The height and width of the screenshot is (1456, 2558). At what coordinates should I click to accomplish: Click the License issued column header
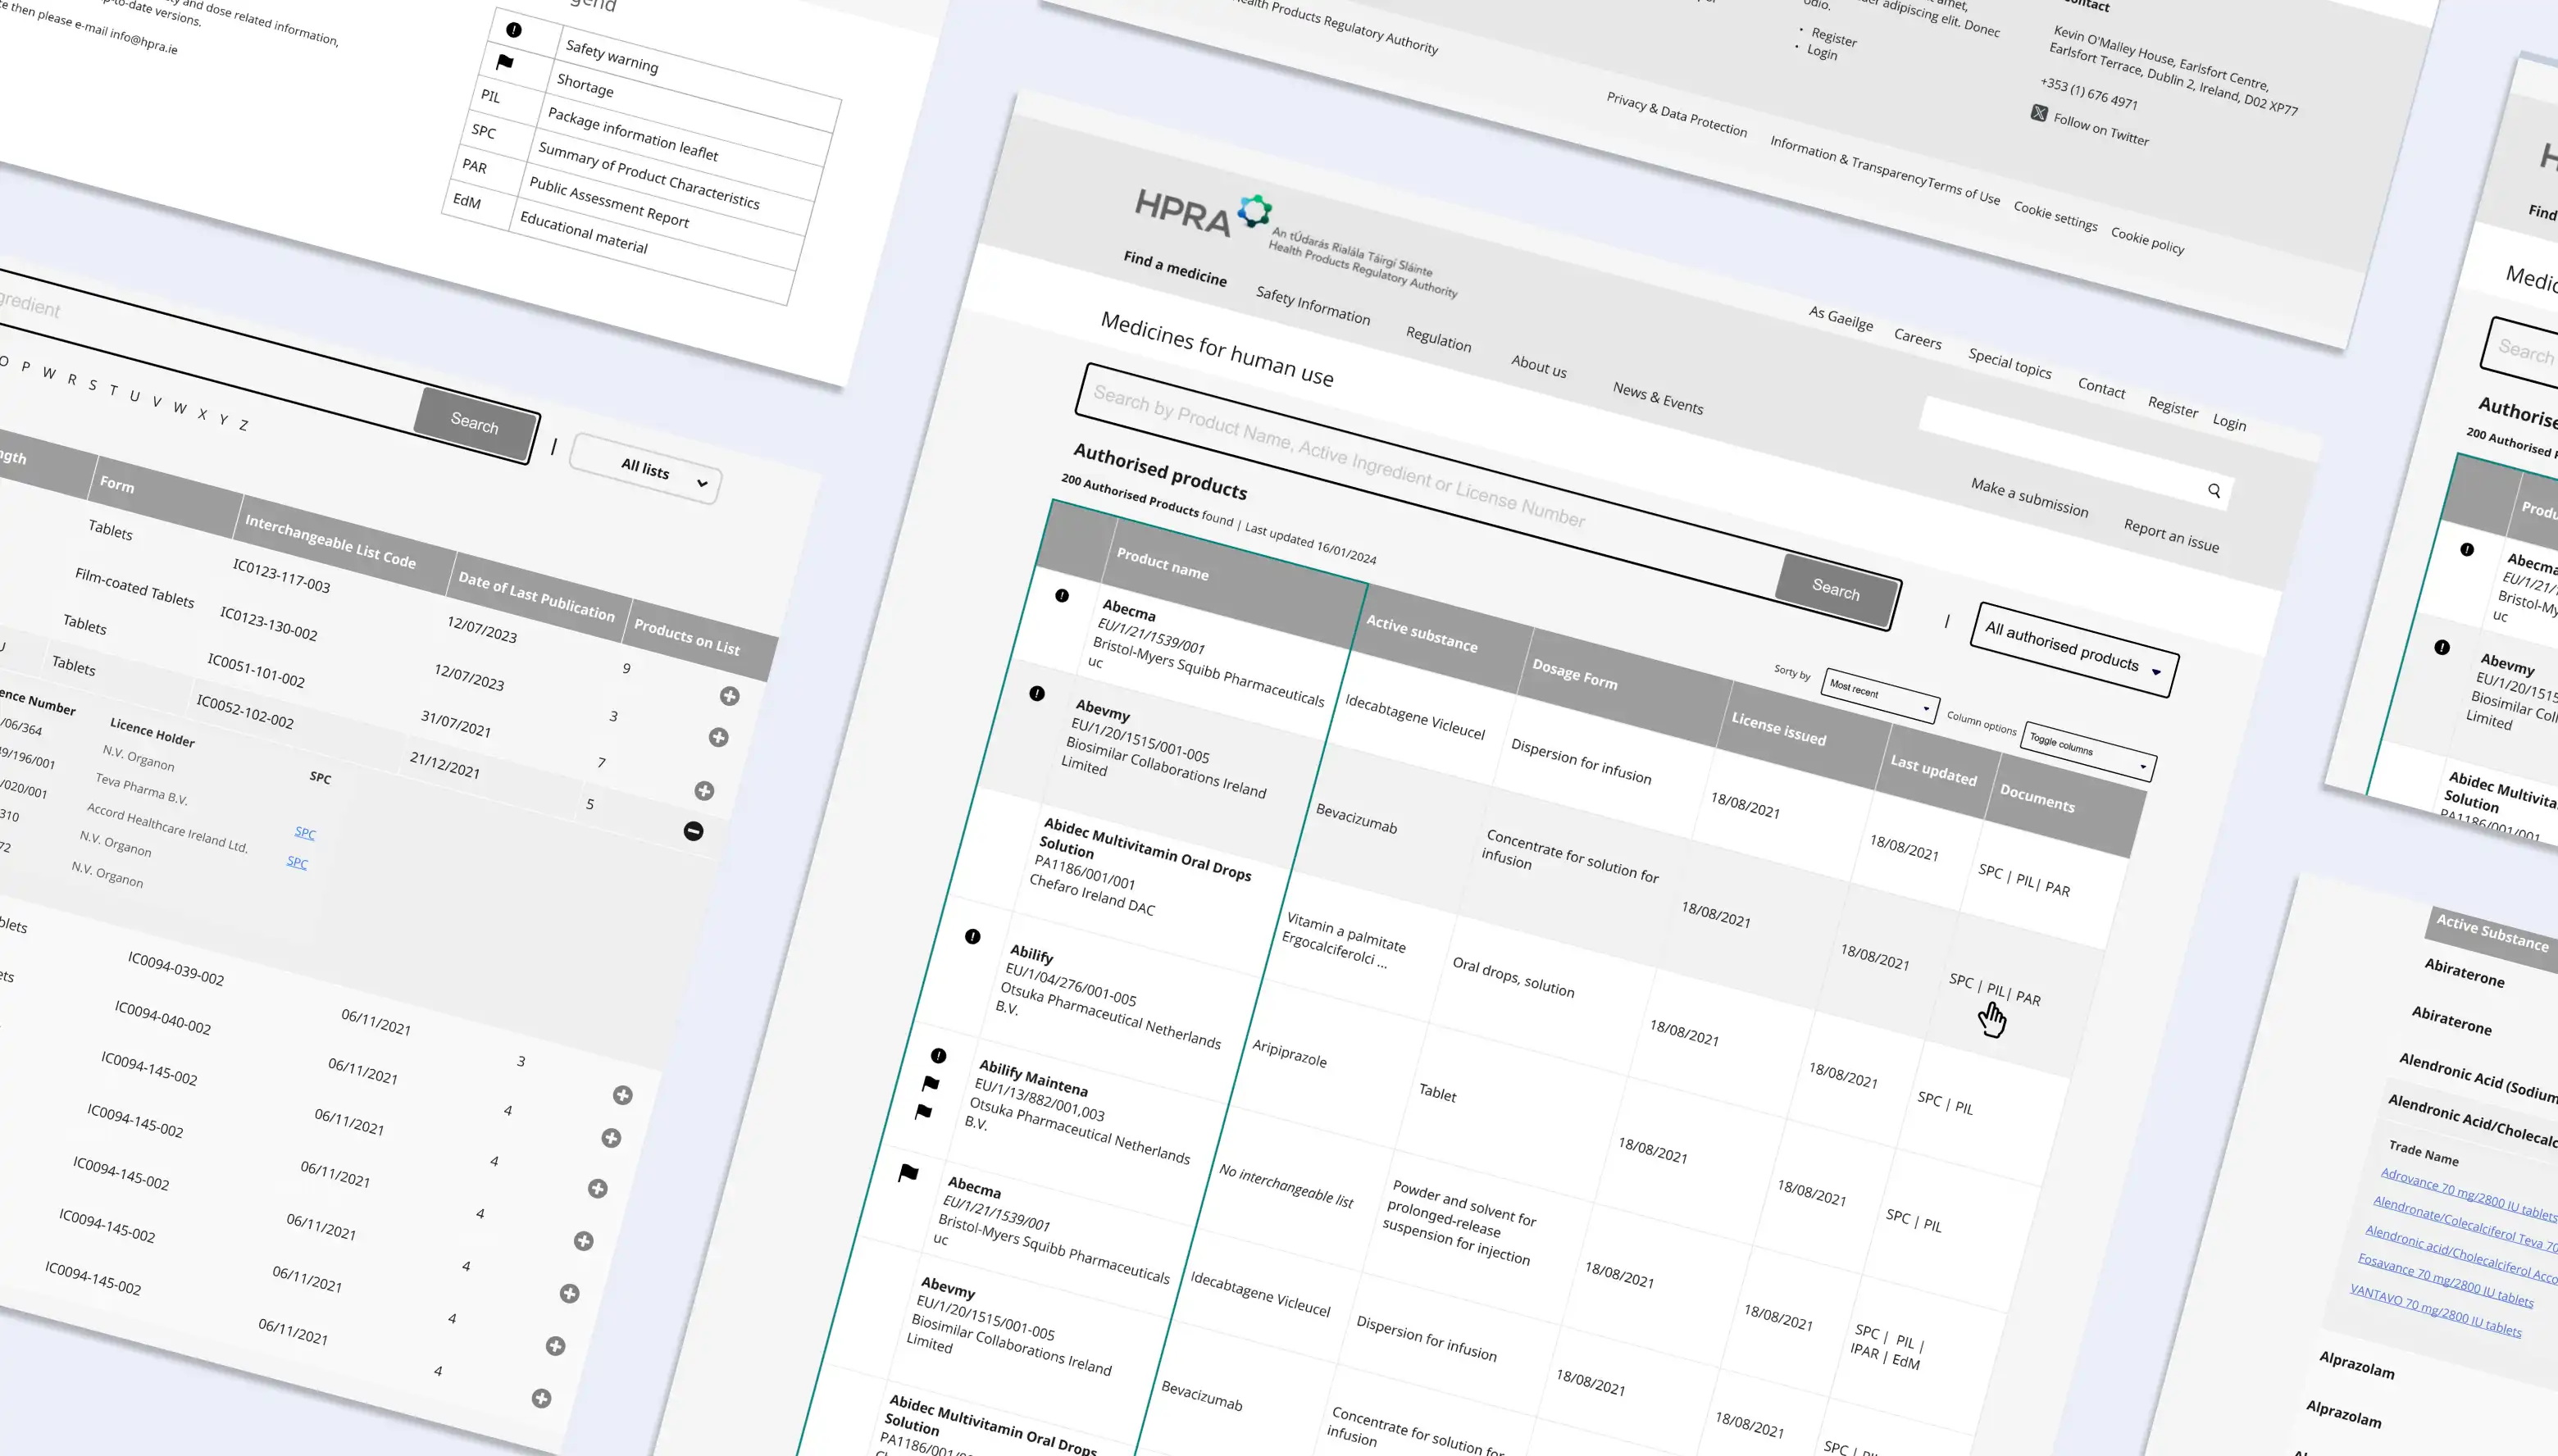pos(1778,728)
